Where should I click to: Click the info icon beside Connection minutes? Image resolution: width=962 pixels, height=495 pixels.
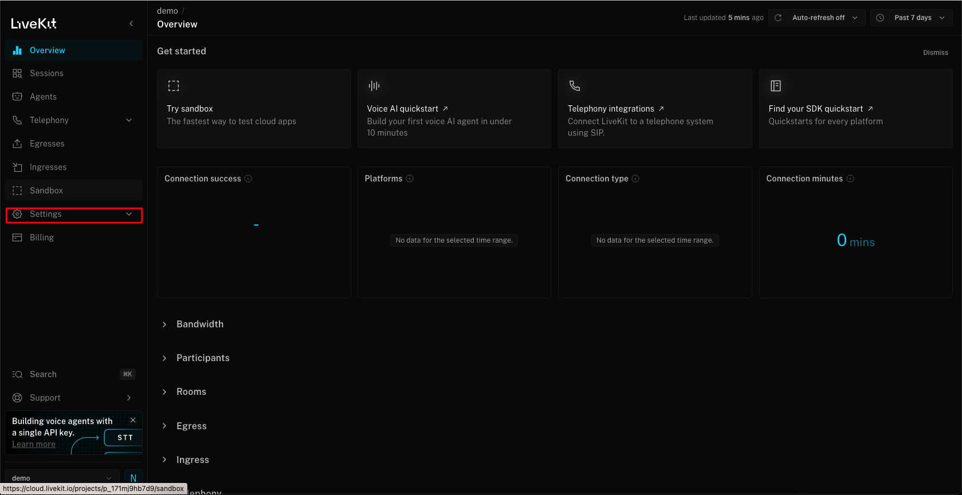tap(850, 179)
